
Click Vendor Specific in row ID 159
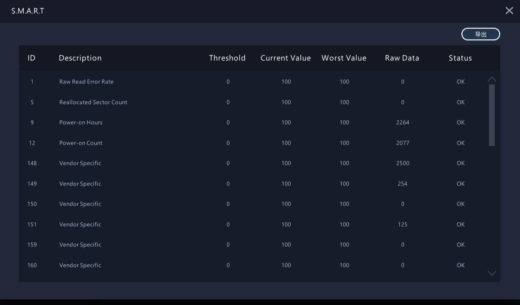(x=80, y=244)
